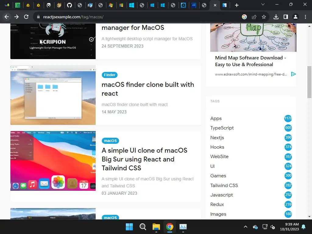Open 'A simple UI clone of macOS Big Sur' title
The width and height of the screenshot is (312, 234).
pyautogui.click(x=144, y=159)
